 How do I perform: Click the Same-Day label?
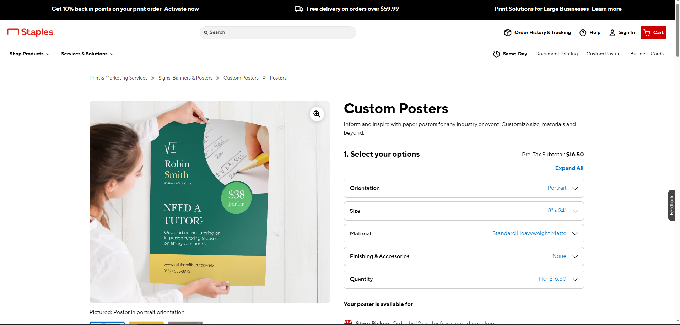(515, 54)
